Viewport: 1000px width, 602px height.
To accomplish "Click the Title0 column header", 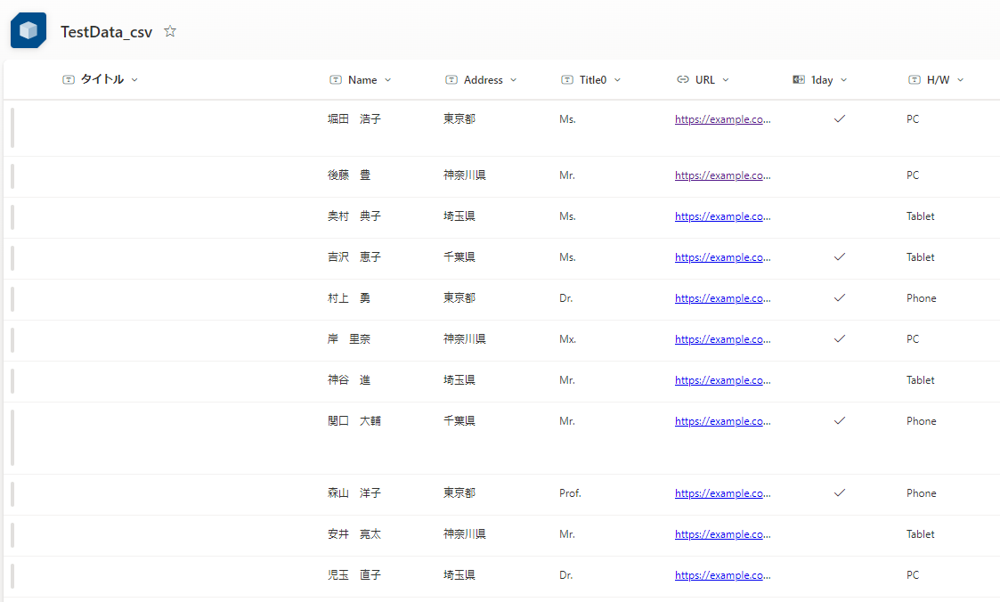I will point(593,80).
